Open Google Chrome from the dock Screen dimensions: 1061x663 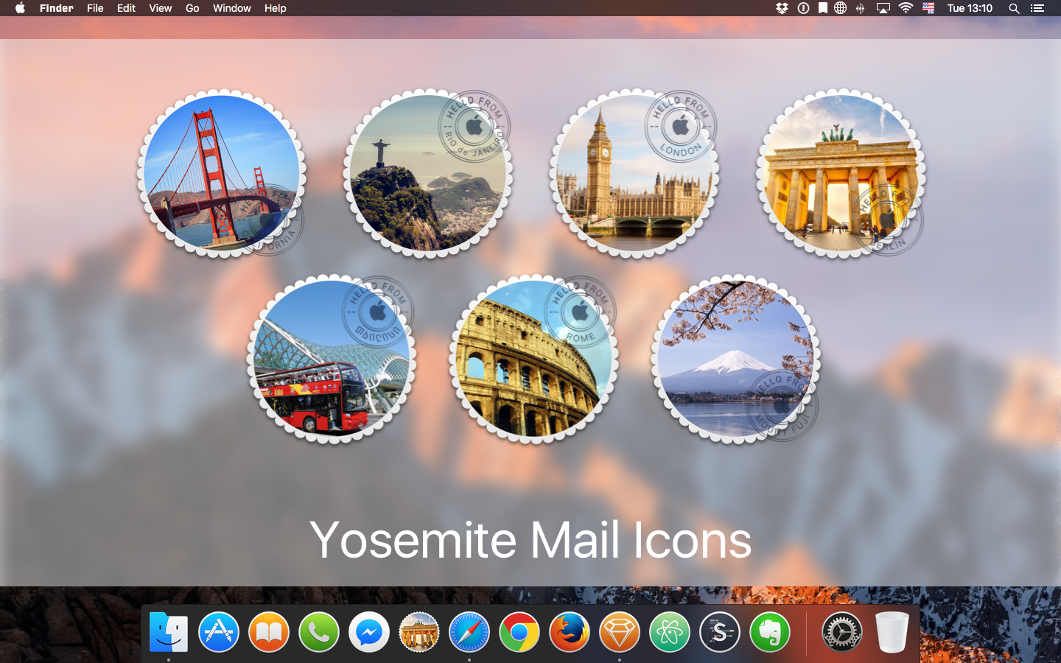(519, 632)
